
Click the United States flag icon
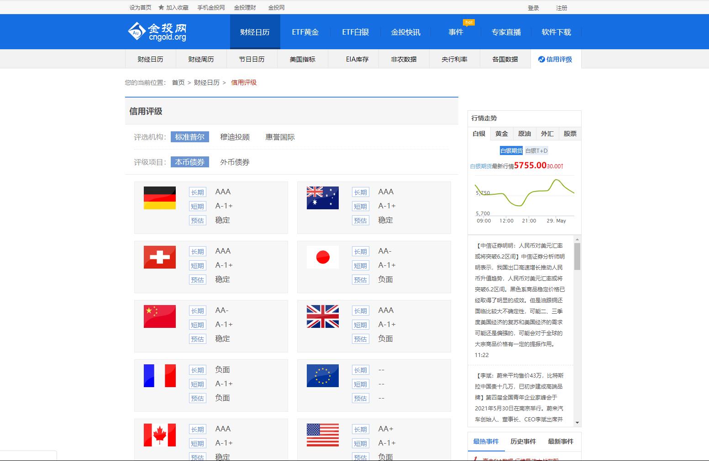323,435
